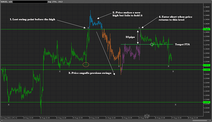The height and width of the screenshot is (122, 212).
Task: Click the 1.33103 green price label
Action: [x=207, y=70]
